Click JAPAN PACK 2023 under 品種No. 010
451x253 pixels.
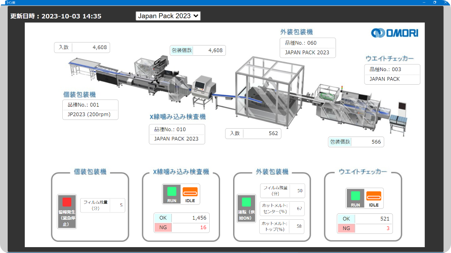(x=176, y=139)
